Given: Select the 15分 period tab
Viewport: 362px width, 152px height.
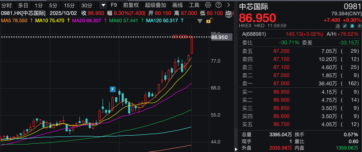Looking at the screenshot, I should pos(69,5).
